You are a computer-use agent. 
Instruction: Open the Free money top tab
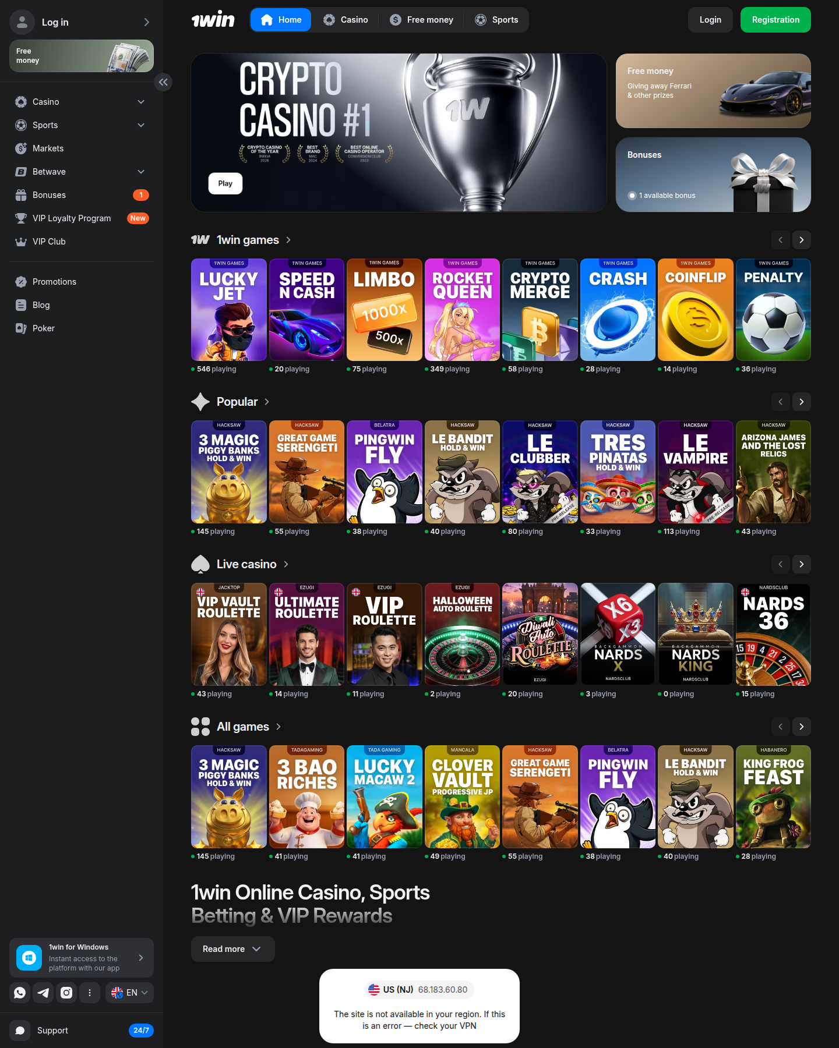click(x=422, y=20)
